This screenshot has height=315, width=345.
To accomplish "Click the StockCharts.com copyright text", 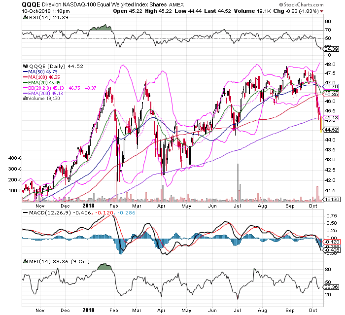I will click(x=301, y=4).
